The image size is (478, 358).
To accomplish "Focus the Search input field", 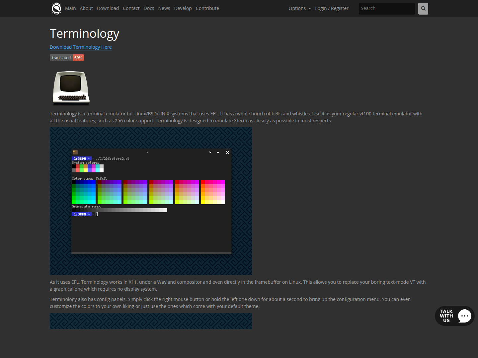I will click(387, 9).
